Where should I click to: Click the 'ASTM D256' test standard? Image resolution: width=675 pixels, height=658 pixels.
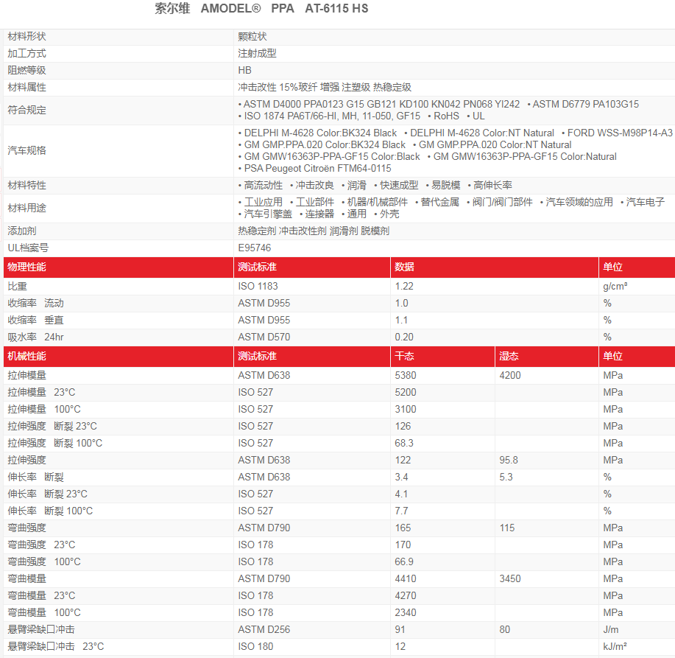pyautogui.click(x=264, y=630)
